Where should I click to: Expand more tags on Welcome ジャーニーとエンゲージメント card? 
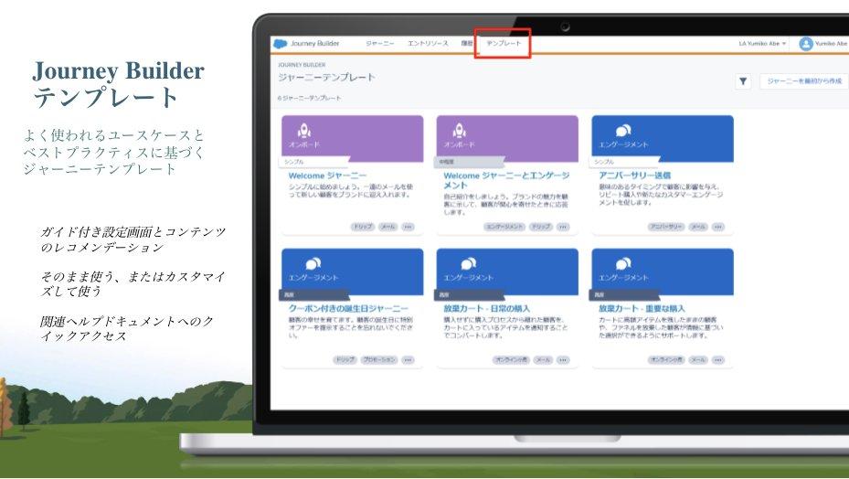click(x=563, y=227)
